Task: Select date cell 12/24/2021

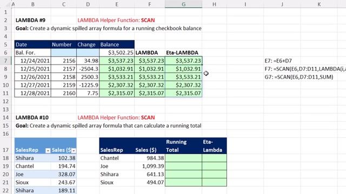Action: point(32,61)
